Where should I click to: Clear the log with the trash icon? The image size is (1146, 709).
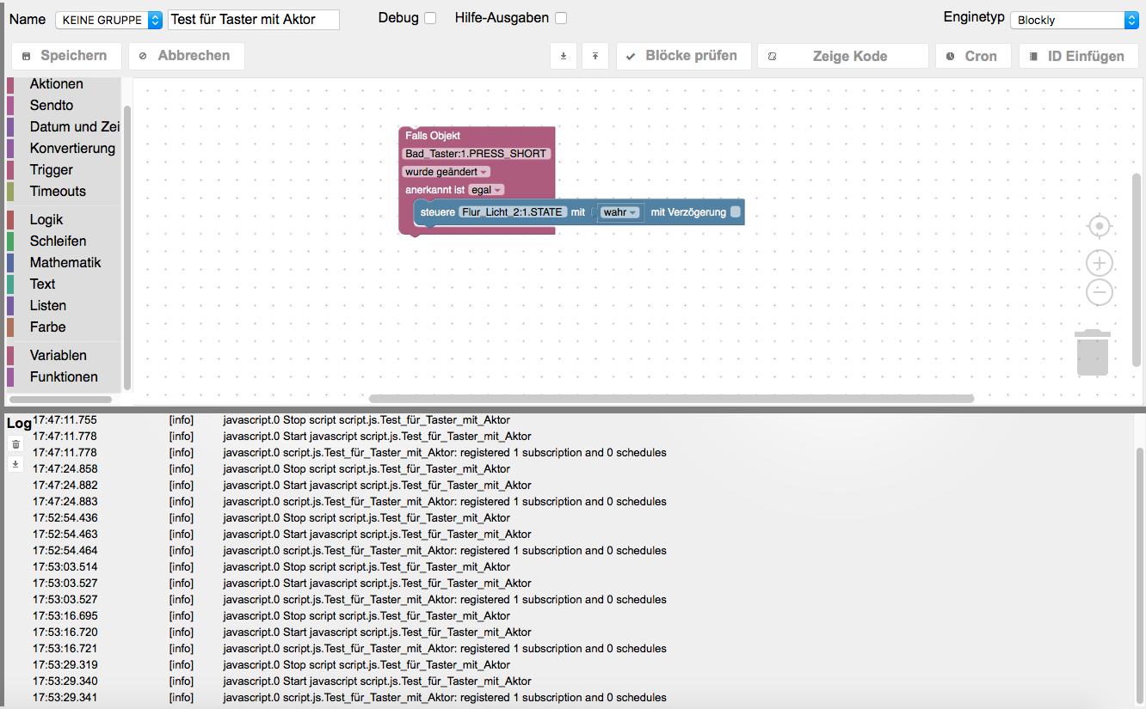click(15, 444)
